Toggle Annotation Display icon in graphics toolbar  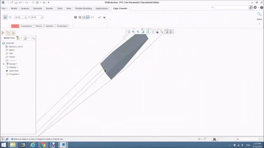pyautogui.click(x=167, y=32)
